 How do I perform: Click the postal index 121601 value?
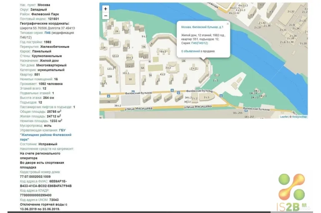tap(53, 19)
